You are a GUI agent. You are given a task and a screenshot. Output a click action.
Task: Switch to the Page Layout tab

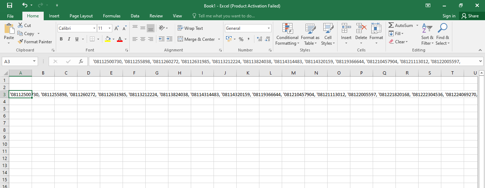click(x=81, y=16)
